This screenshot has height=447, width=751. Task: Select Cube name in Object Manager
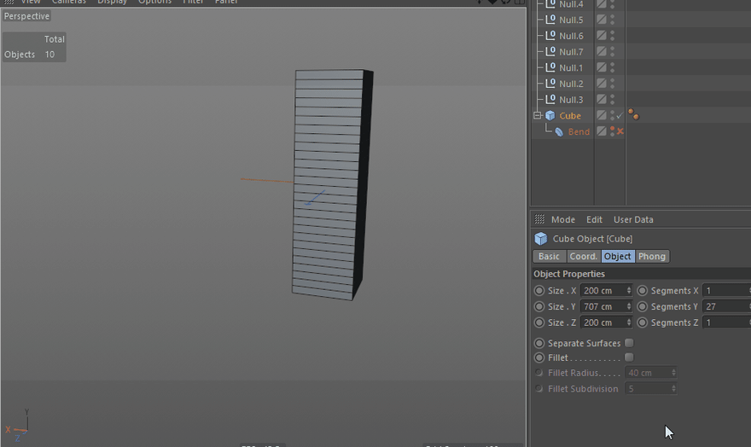click(570, 116)
